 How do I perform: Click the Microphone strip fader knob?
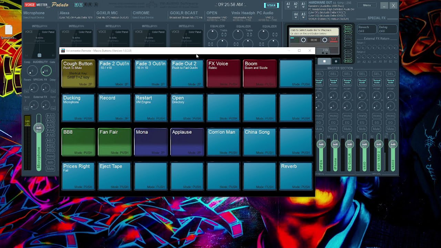point(39,128)
